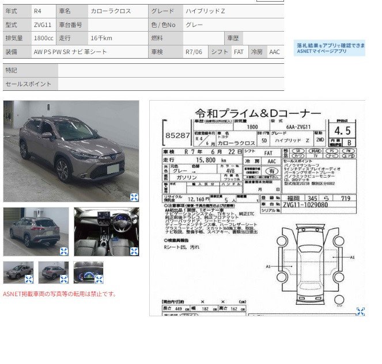Open the interior steering wheel photo
Image resolution: width=382 pixels, height=364 pixels.
tap(107, 232)
